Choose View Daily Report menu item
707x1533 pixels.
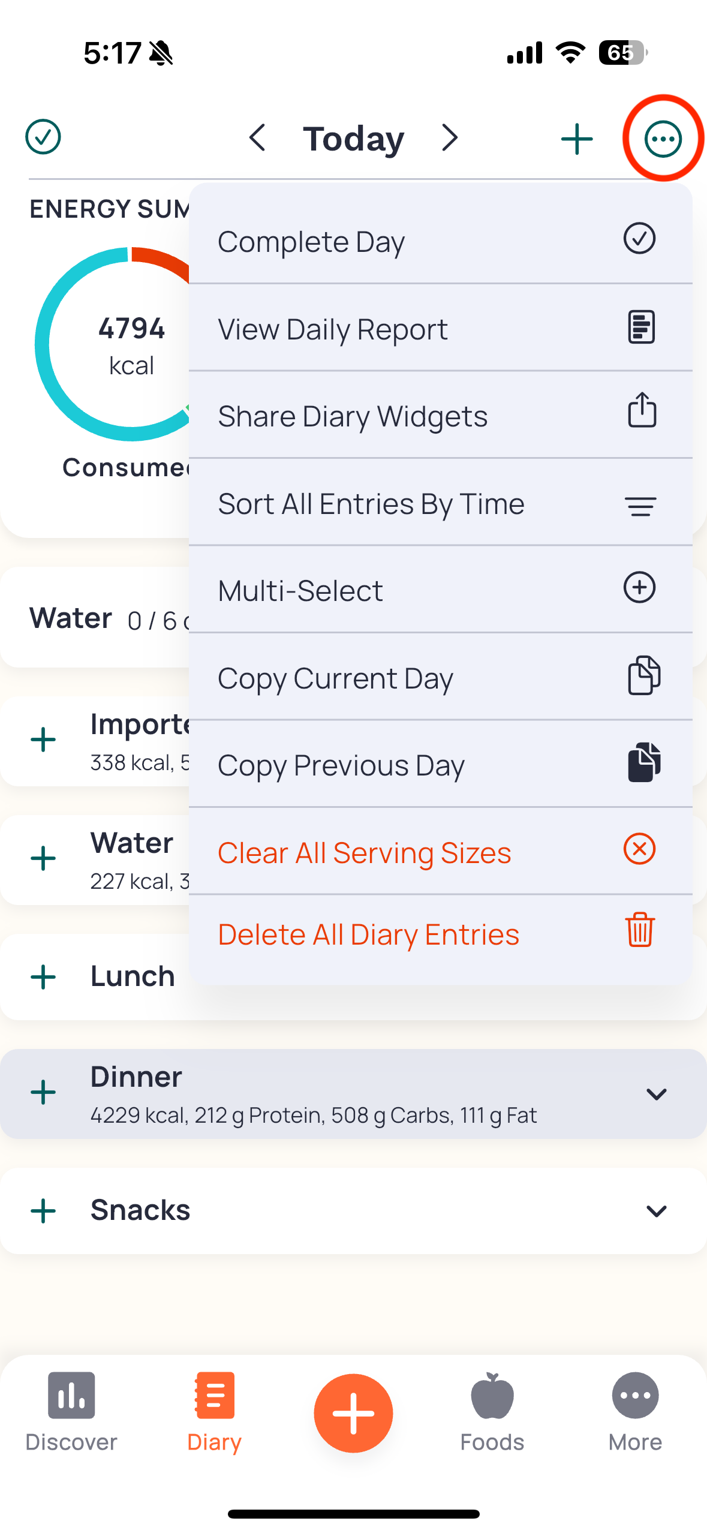pyautogui.click(x=441, y=327)
